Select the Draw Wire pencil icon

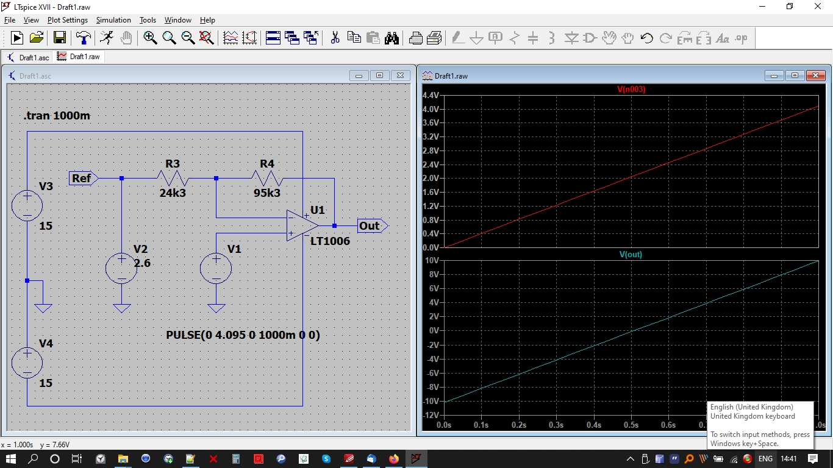[x=457, y=38]
